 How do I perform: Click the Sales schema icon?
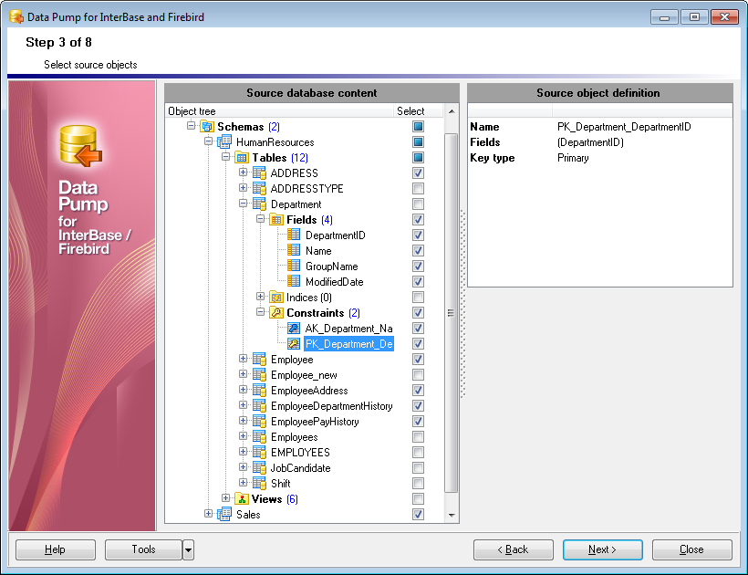point(224,514)
